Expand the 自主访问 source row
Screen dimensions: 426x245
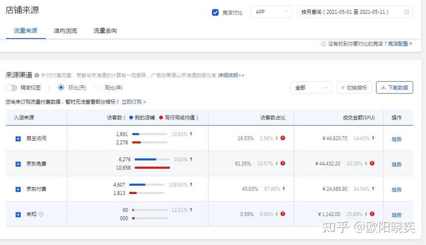pos(18,139)
